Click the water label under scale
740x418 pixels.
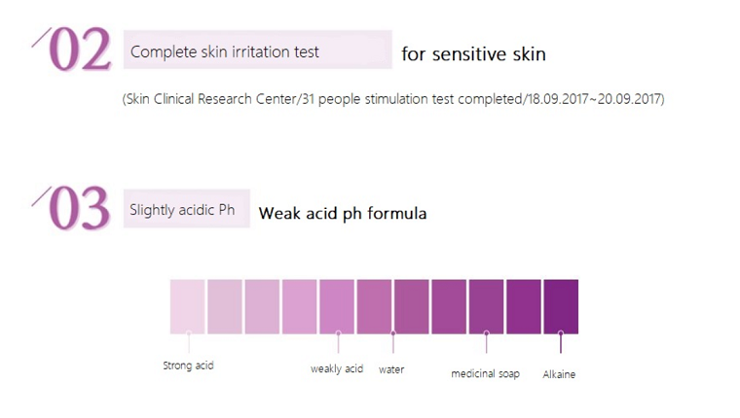[391, 369]
